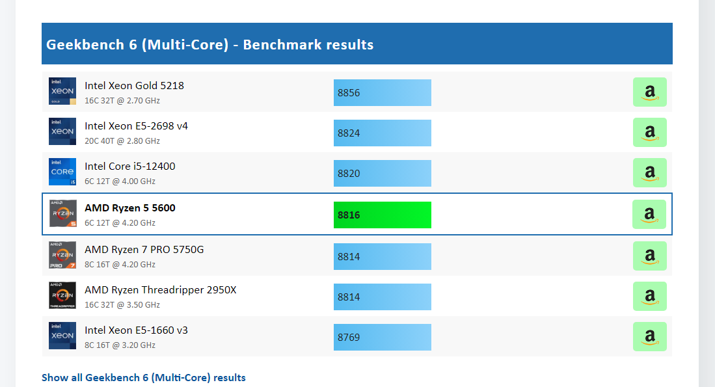The image size is (715, 387).
Task: Click the 8769 score bar
Action: [x=382, y=338]
